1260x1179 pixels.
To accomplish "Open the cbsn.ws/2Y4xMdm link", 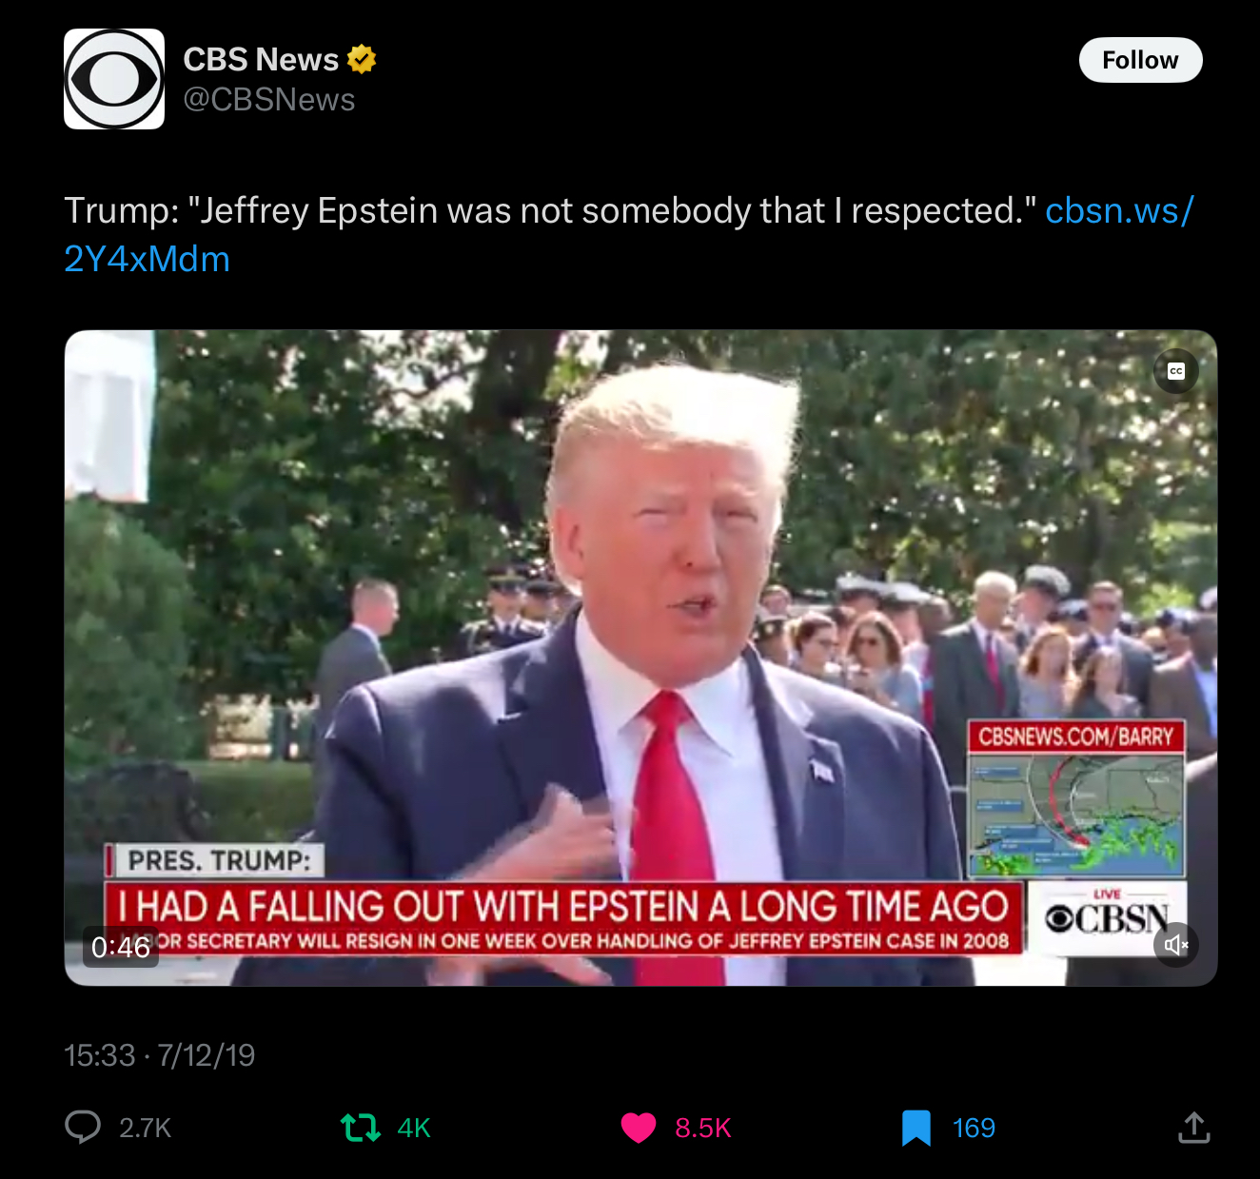I will 628,234.
